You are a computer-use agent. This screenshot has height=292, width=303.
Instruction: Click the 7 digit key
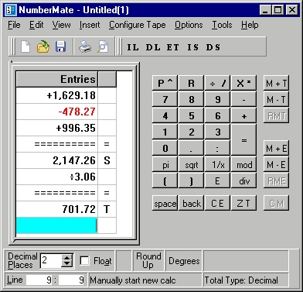tap(165, 99)
